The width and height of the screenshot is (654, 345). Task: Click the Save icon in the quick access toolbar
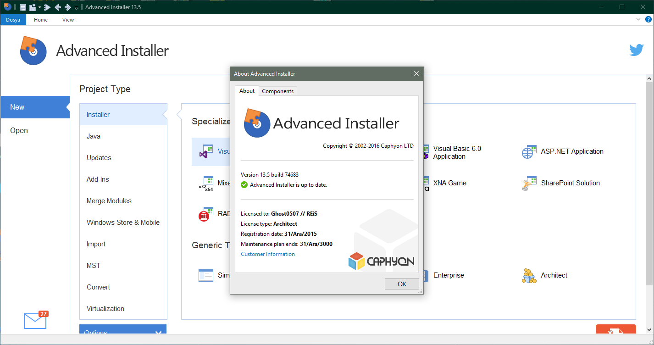[23, 7]
